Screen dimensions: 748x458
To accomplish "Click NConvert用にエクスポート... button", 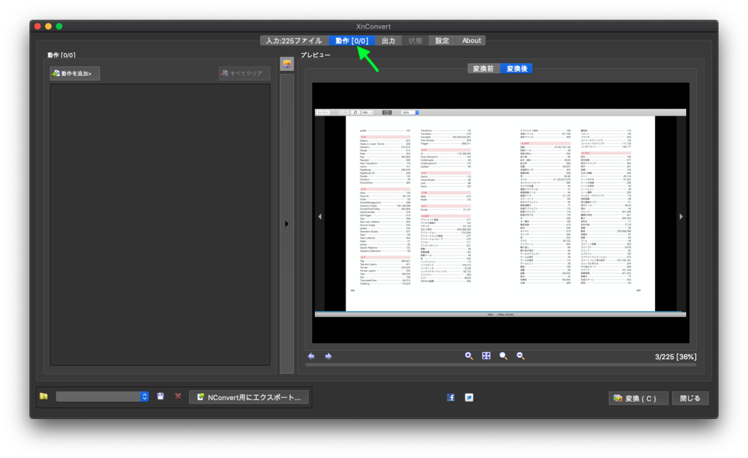I will [x=249, y=397].
